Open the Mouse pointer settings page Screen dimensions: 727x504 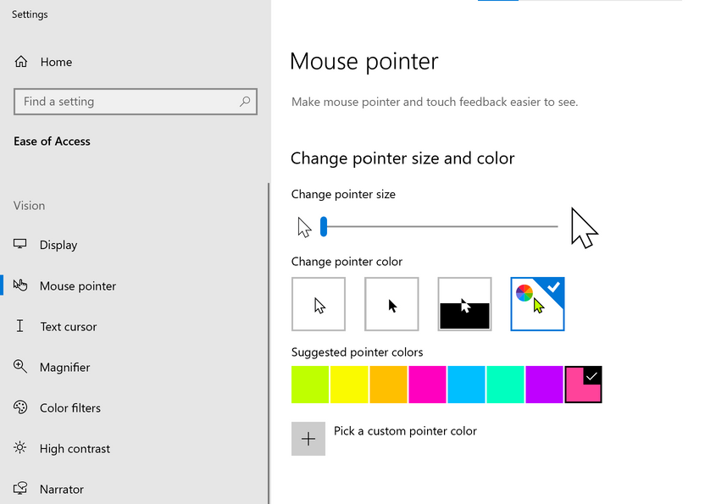click(78, 286)
